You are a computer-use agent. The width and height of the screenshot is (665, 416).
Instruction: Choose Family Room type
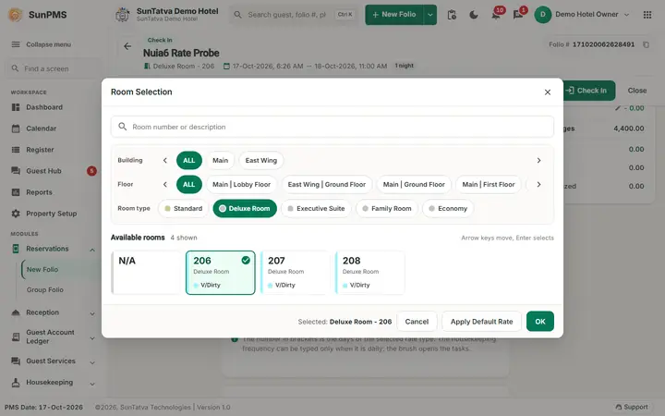pyautogui.click(x=387, y=208)
